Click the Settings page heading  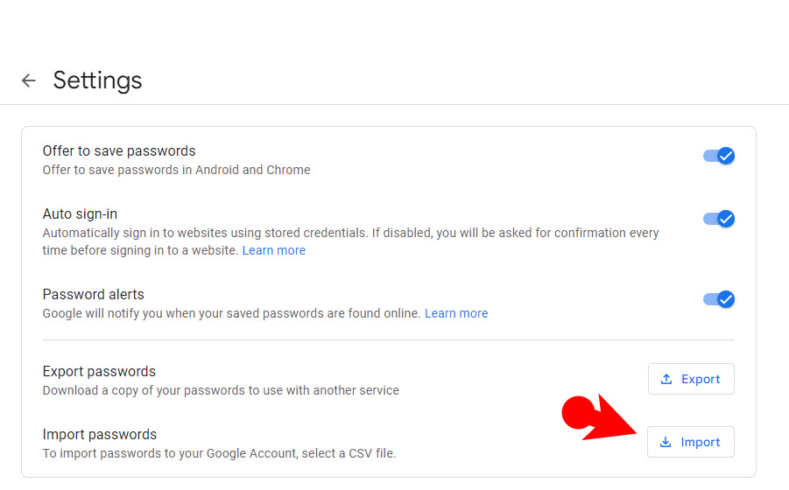pos(97,80)
